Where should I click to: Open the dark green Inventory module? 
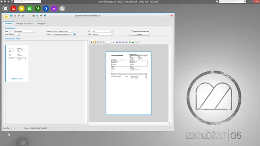point(38,9)
